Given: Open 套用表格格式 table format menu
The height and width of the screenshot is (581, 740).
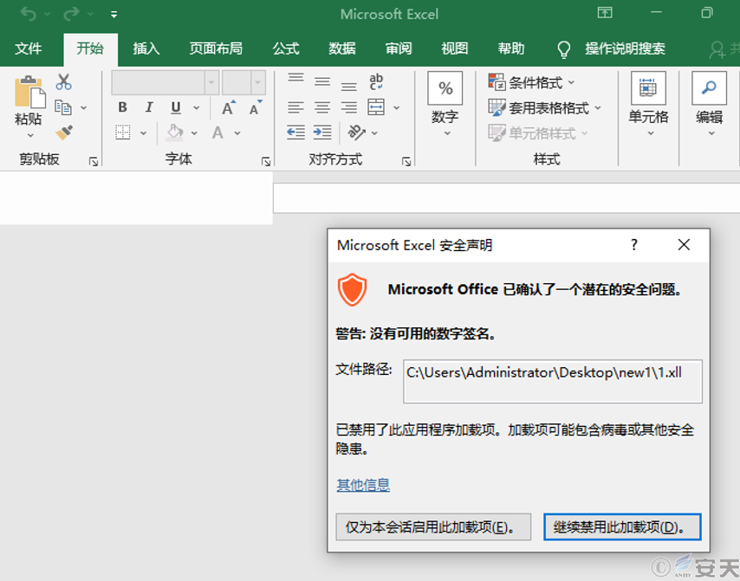Looking at the screenshot, I should tap(545, 108).
